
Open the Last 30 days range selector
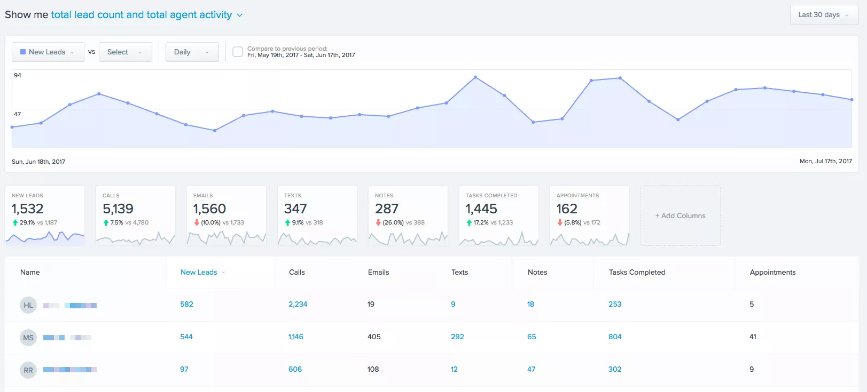[824, 15]
